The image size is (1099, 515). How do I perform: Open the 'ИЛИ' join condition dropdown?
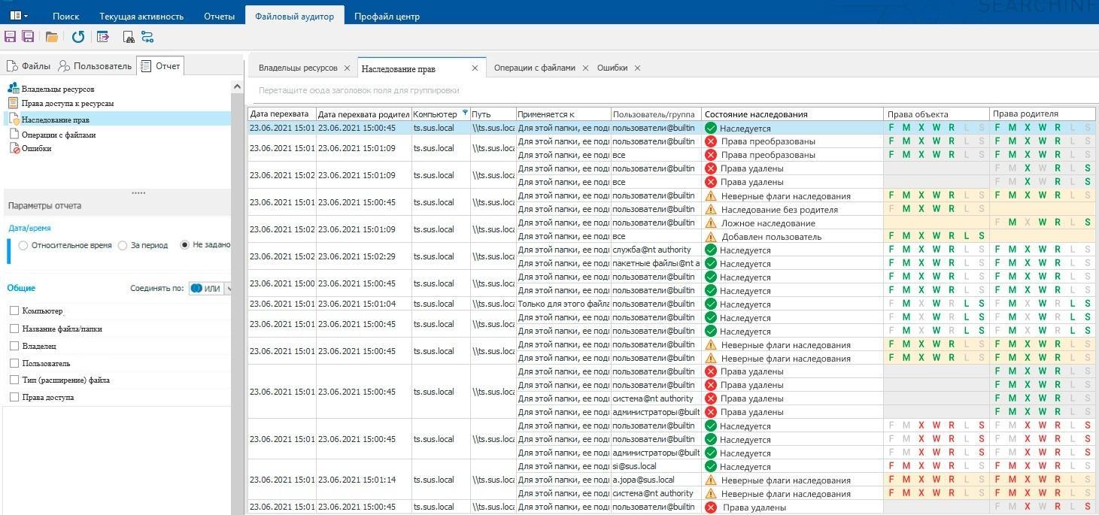(x=229, y=288)
